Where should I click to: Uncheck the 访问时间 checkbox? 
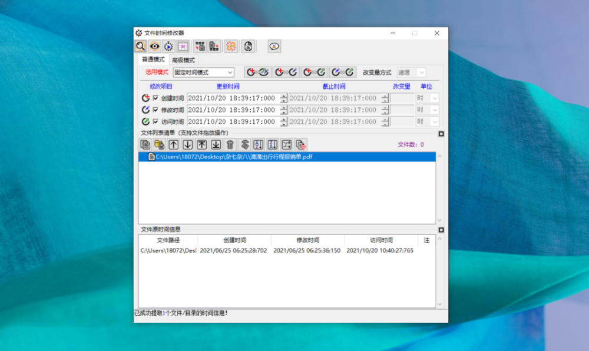[155, 121]
